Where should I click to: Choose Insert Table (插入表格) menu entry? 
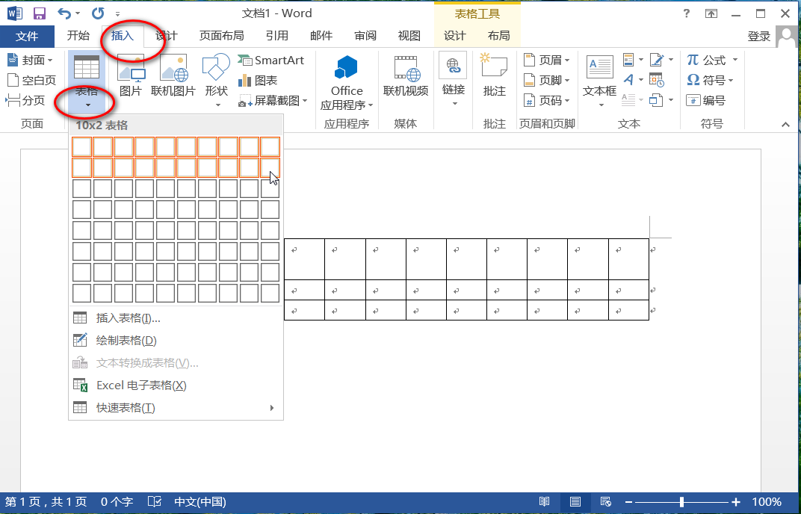click(176, 318)
